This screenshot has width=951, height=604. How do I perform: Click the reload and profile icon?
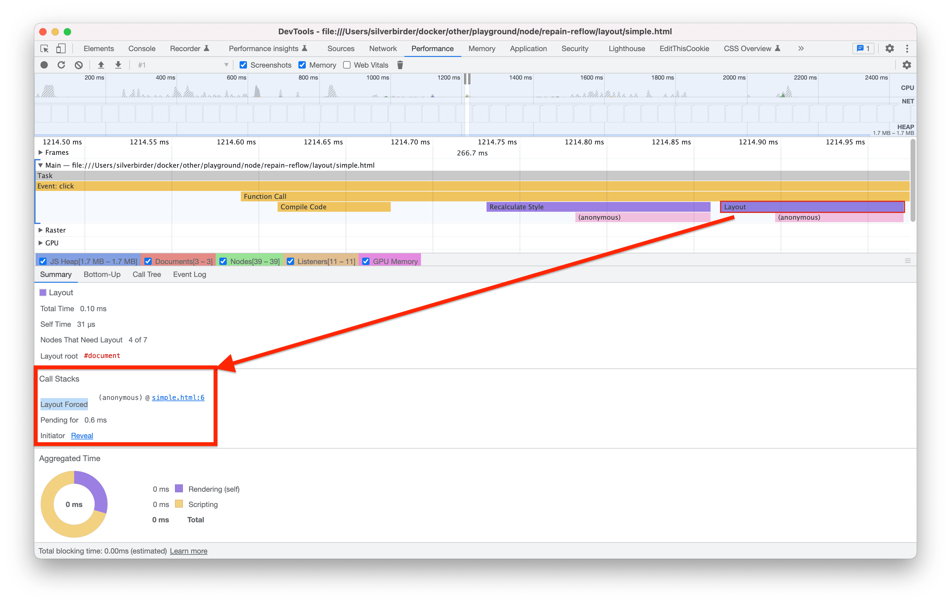tap(61, 65)
